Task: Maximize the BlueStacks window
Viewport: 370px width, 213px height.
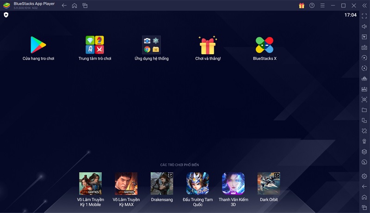Action: click(343, 6)
